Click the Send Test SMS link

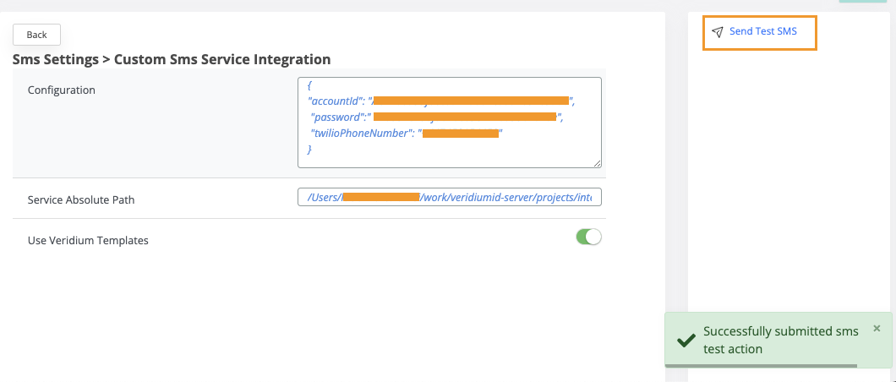click(762, 32)
